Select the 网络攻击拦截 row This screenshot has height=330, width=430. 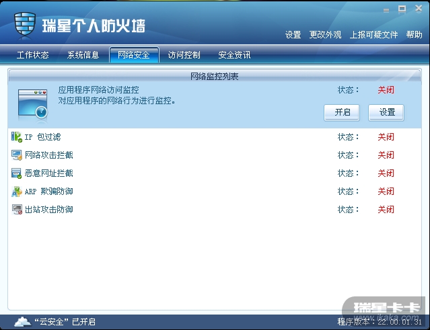tap(215, 155)
